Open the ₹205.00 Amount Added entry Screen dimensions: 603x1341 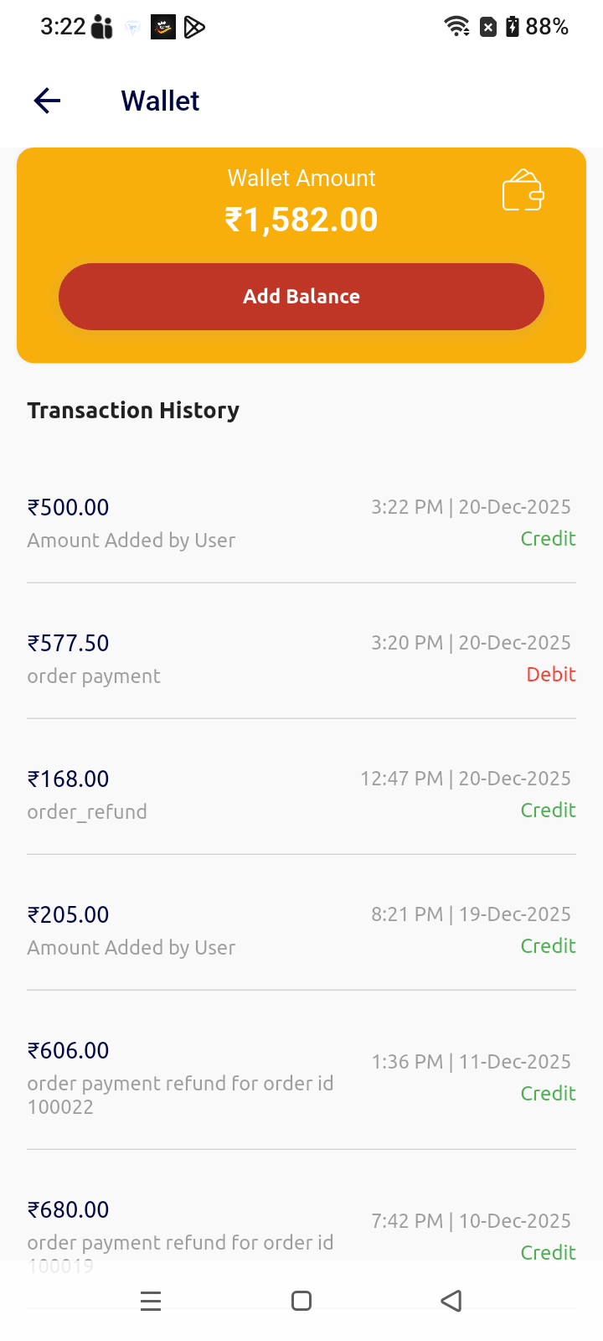pos(301,930)
